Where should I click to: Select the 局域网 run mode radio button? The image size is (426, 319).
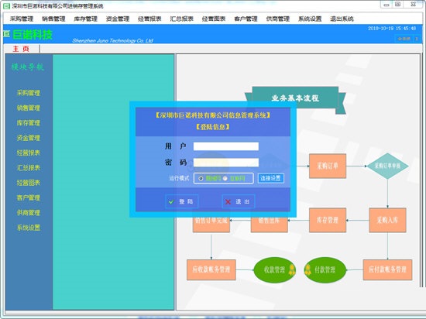[201, 178]
